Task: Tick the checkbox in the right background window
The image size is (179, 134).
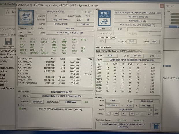Action: point(175,31)
